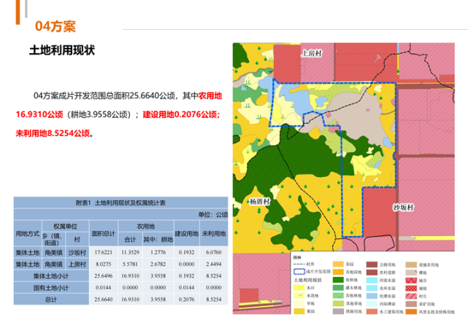Click the 旱地 pale yellow legend swatch
Screen dimensions: 468x330
coord(299,304)
